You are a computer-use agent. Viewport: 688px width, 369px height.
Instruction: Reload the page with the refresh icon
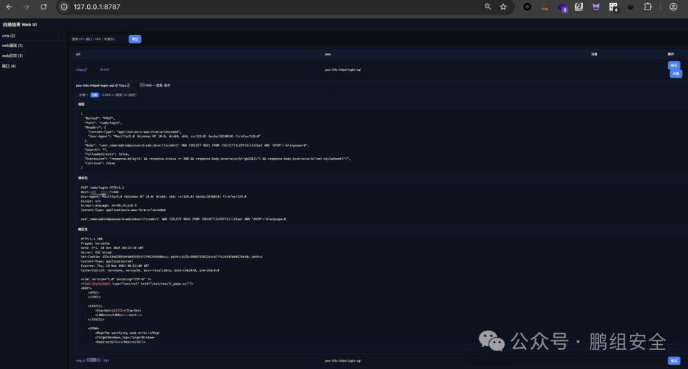point(43,7)
